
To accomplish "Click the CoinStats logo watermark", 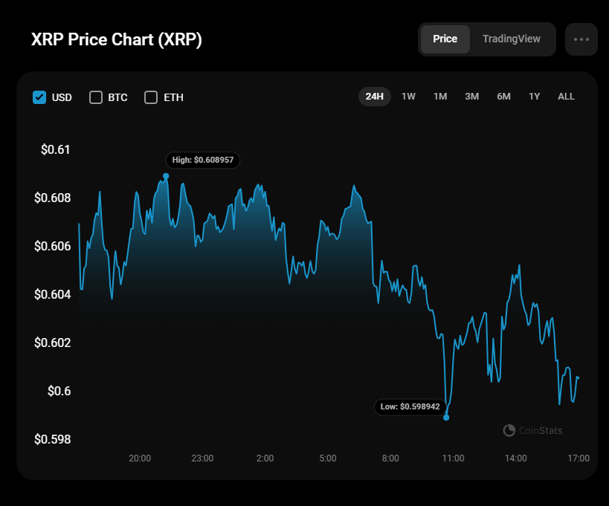I will point(532,430).
